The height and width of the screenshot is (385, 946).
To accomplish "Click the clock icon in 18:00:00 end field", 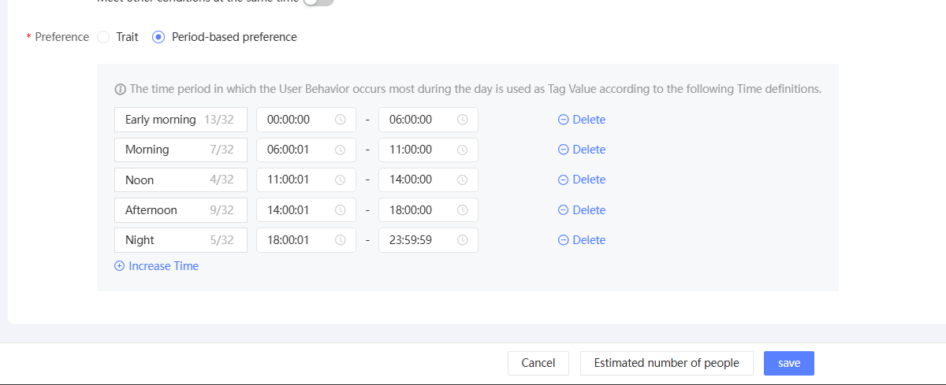I will 463,210.
